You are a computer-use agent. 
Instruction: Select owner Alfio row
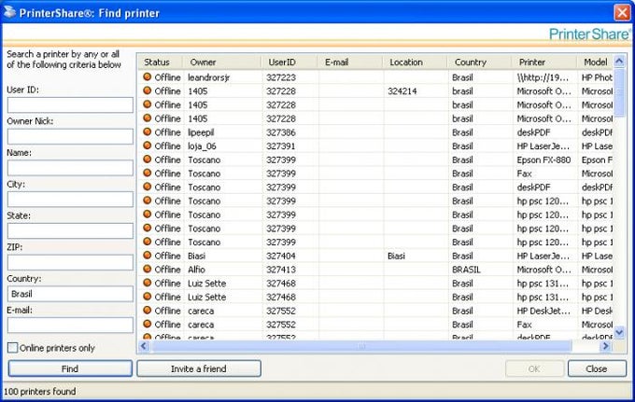196,270
